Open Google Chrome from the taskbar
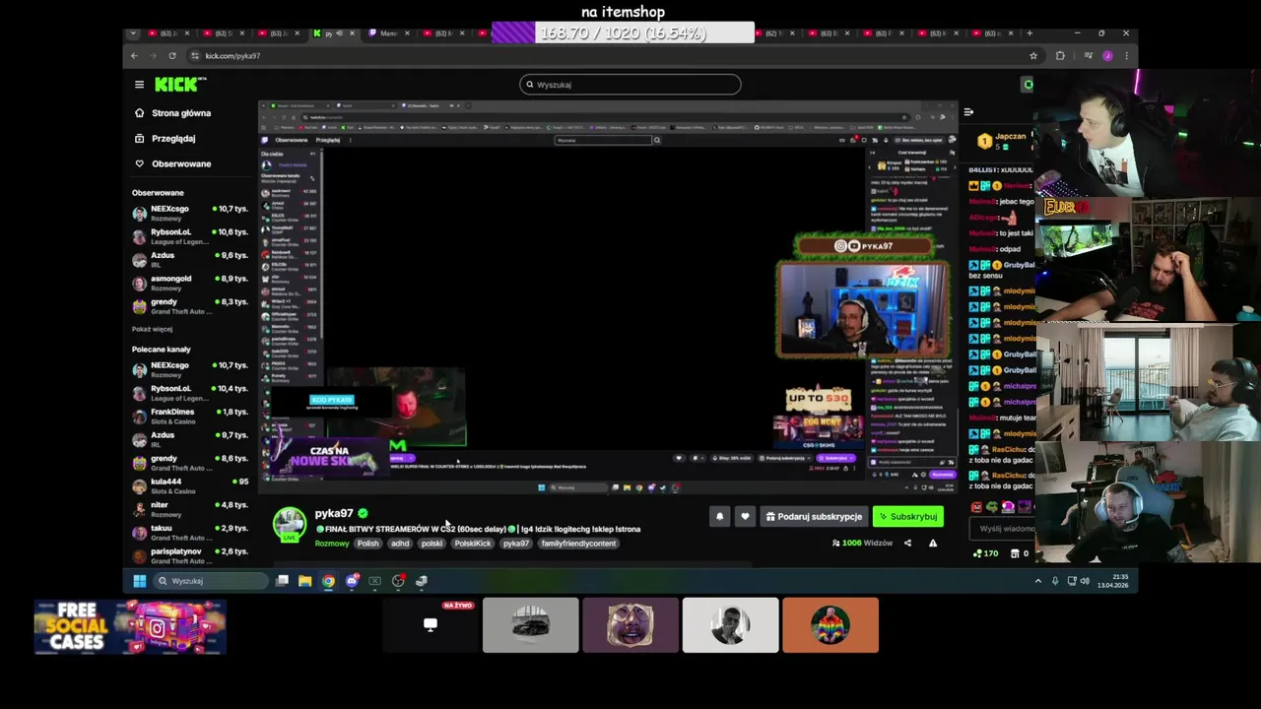This screenshot has height=709, width=1261. click(x=328, y=581)
